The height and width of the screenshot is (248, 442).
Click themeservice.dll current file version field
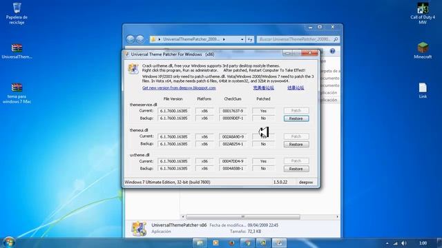tap(174, 111)
